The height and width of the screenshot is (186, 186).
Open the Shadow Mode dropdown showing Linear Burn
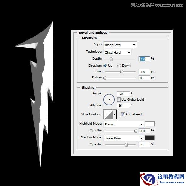tap(124, 138)
